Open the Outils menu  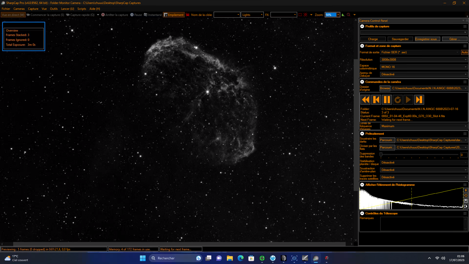tap(54, 9)
